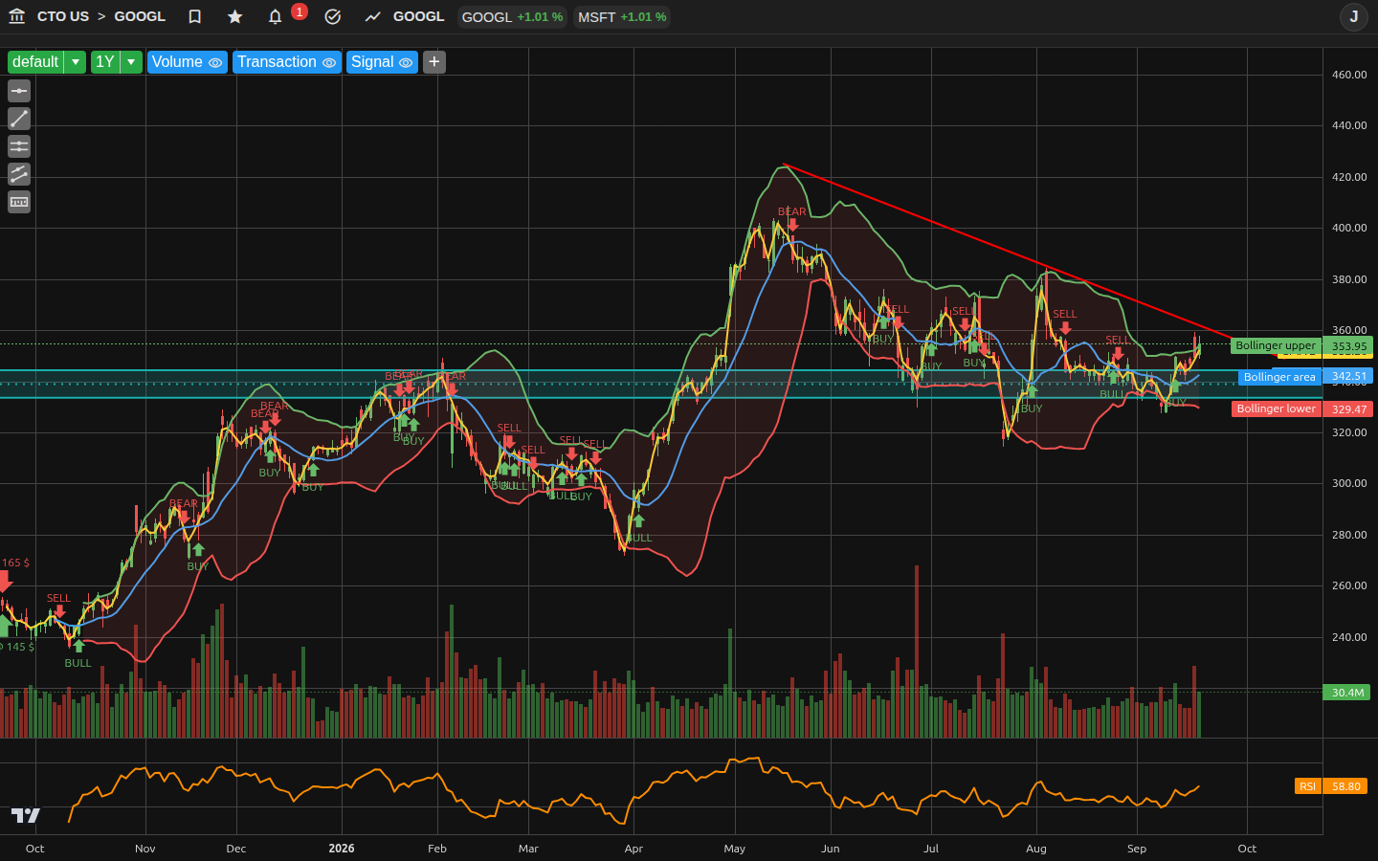Select the parallel channel drawing tool
Screen dimensions: 1378x861
pos(19,174)
